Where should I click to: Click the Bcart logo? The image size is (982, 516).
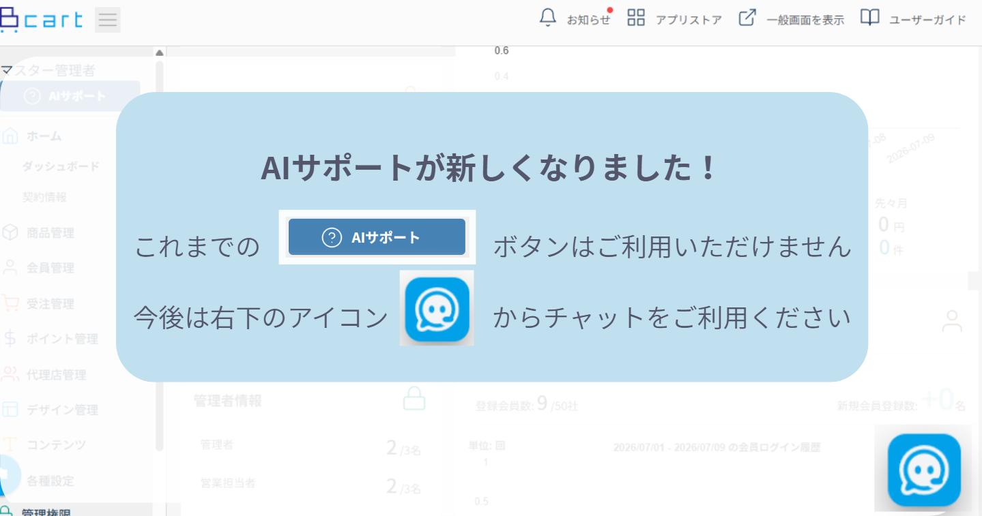[x=41, y=20]
